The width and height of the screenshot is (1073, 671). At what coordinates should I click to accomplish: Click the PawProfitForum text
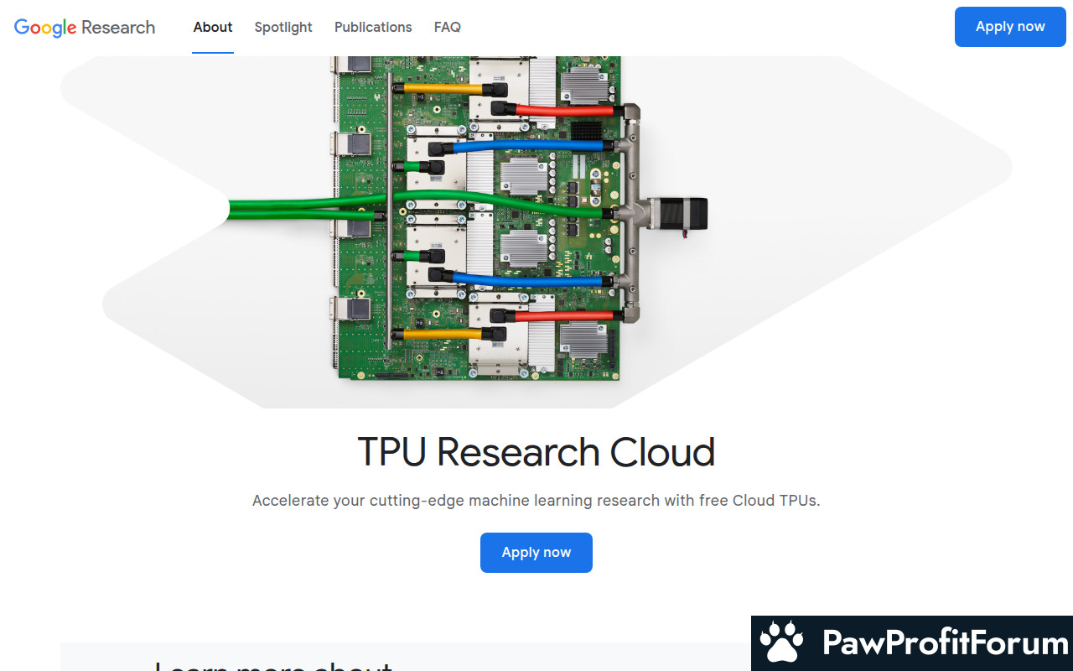coord(946,643)
